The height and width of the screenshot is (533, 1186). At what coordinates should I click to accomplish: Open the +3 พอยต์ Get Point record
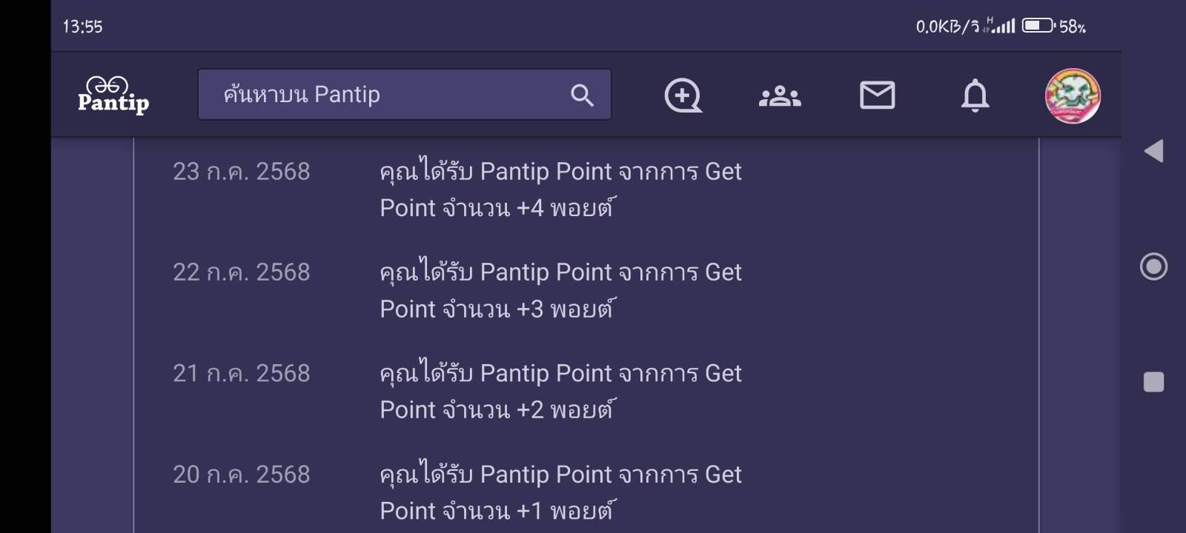[560, 290]
